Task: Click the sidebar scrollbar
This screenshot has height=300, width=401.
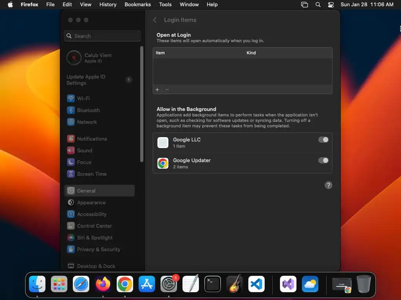Action: [x=142, y=104]
